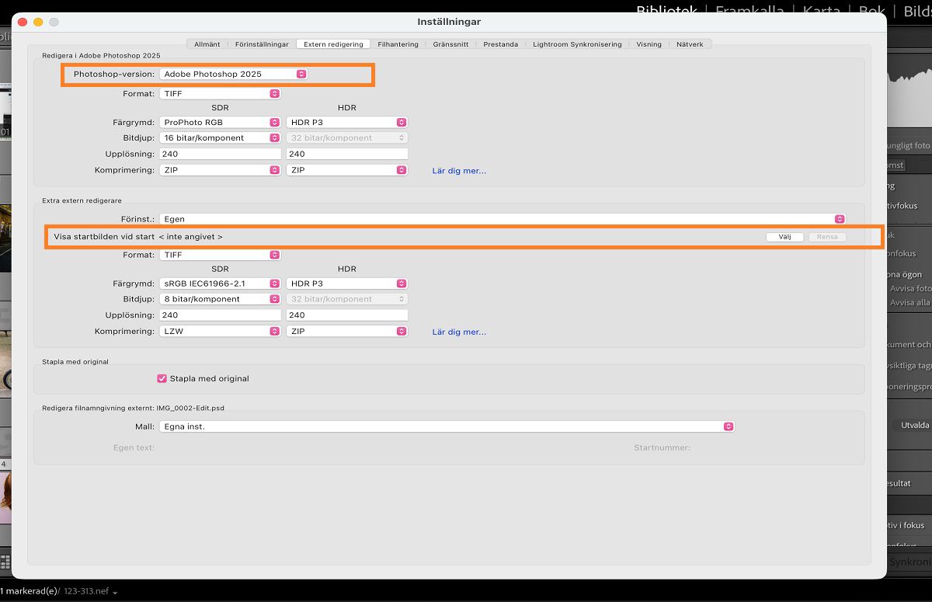The image size is (932, 602).
Task: Open the Photoshop-version dropdown
Action: tap(234, 74)
